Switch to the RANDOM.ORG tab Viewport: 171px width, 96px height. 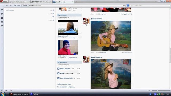click(41, 2)
